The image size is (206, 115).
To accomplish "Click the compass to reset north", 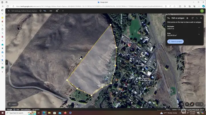I will (192, 104).
